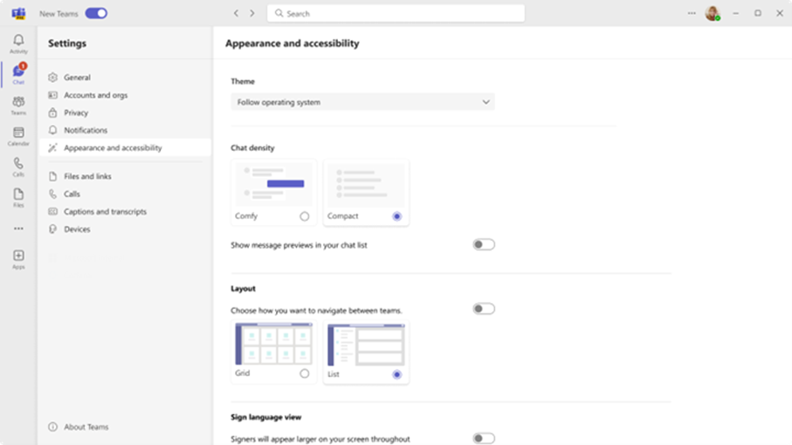792x445 pixels.
Task: Open the more options ellipsis in title bar
Action: (692, 13)
